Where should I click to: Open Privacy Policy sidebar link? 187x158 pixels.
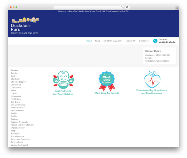click(x=17, y=111)
